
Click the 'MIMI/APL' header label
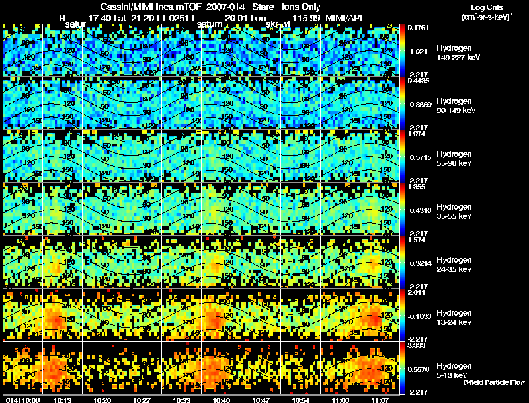345,18
